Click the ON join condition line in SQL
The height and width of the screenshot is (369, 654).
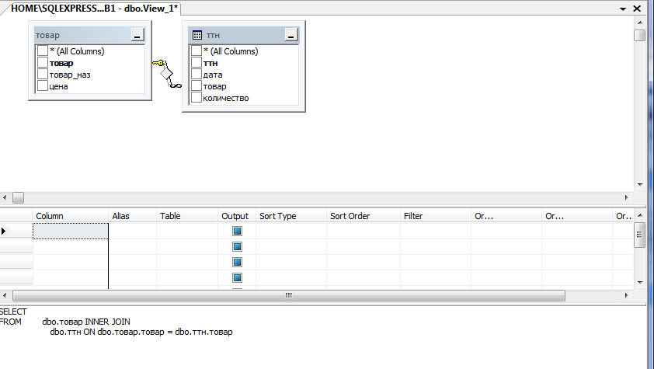(x=141, y=332)
